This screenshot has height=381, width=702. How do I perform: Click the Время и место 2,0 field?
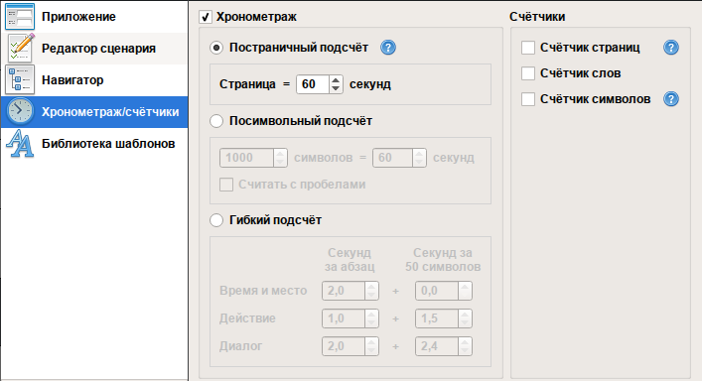[344, 291]
